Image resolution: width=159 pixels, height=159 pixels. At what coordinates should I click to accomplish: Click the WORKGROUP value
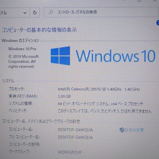pyautogui.click(x=70, y=152)
